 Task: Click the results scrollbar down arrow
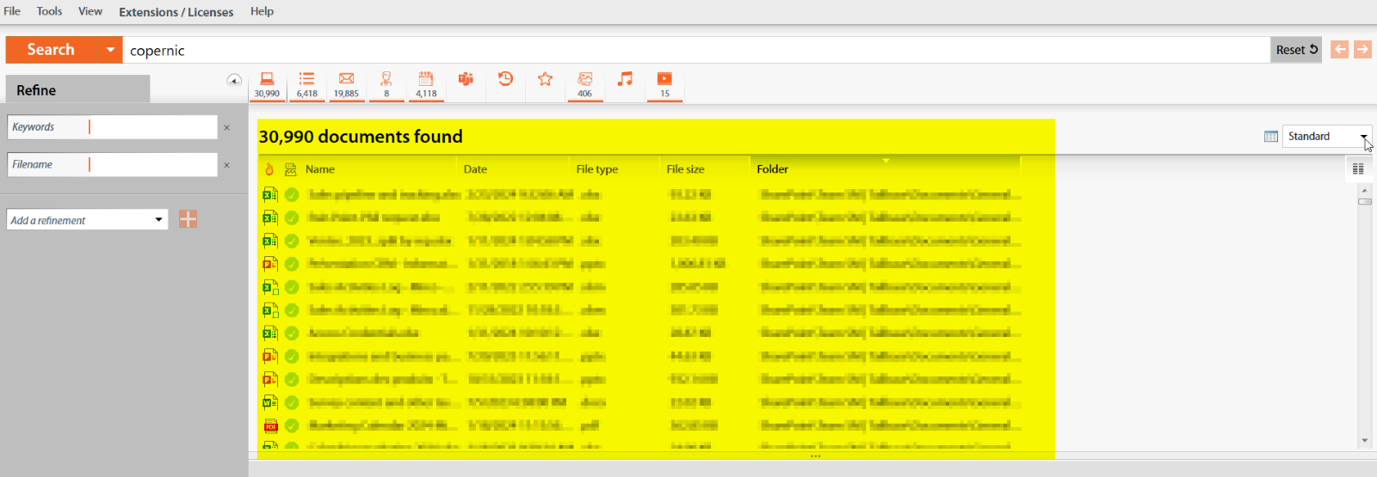(1365, 440)
